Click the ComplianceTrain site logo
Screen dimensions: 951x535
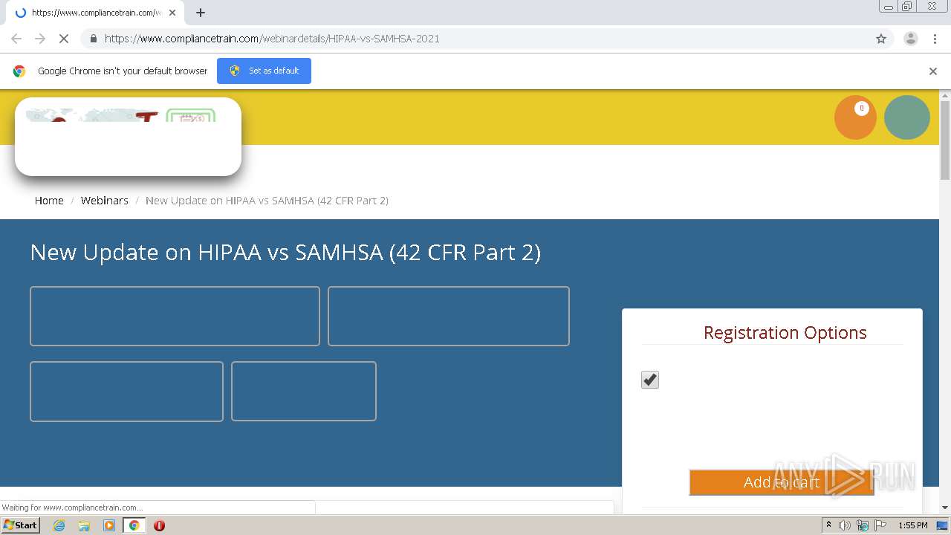point(128,137)
